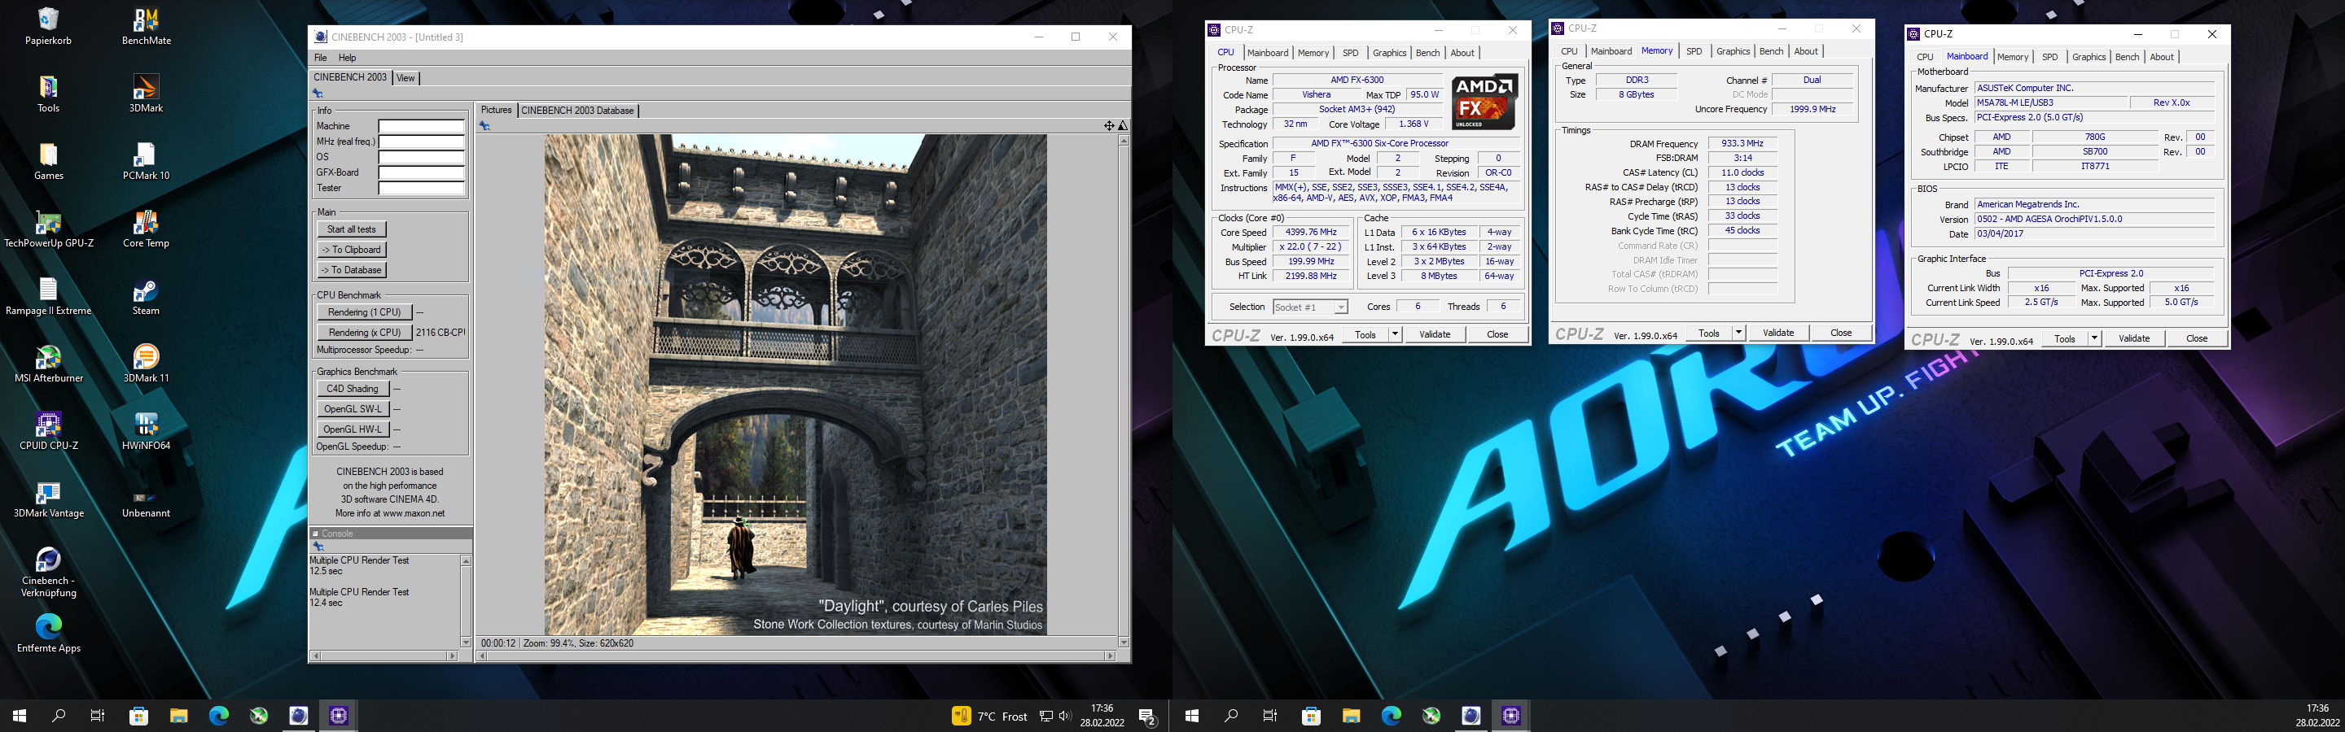The width and height of the screenshot is (2345, 732).
Task: Launch Steam from desktop
Action: tap(146, 296)
